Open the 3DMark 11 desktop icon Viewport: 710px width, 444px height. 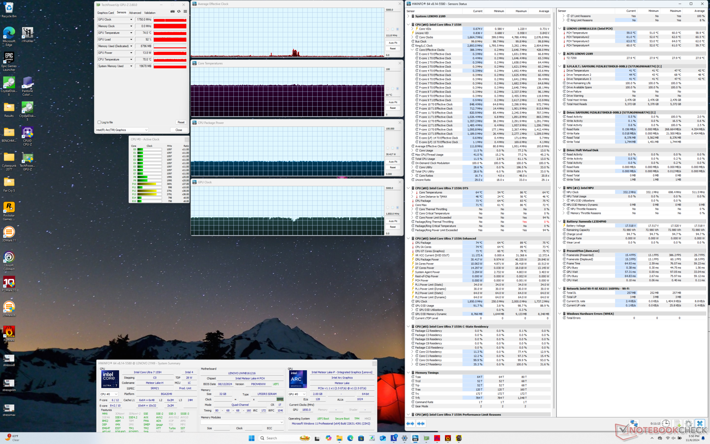coord(9,234)
